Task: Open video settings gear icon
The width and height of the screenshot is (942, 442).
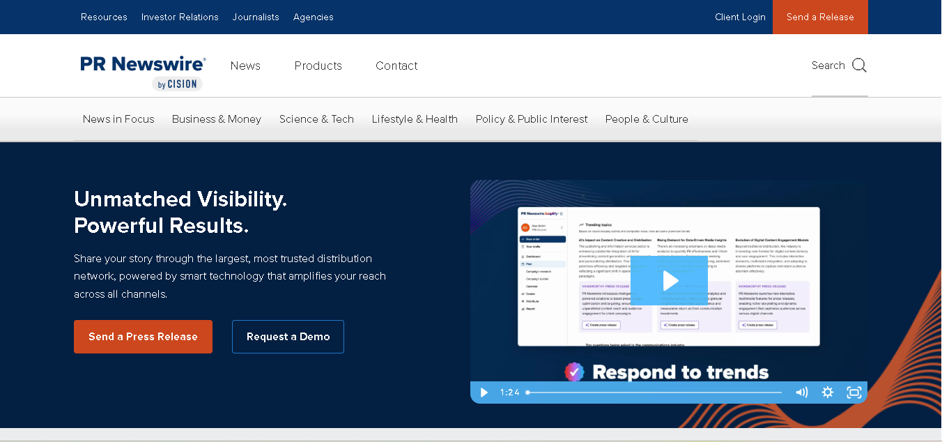Action: pyautogui.click(x=827, y=393)
